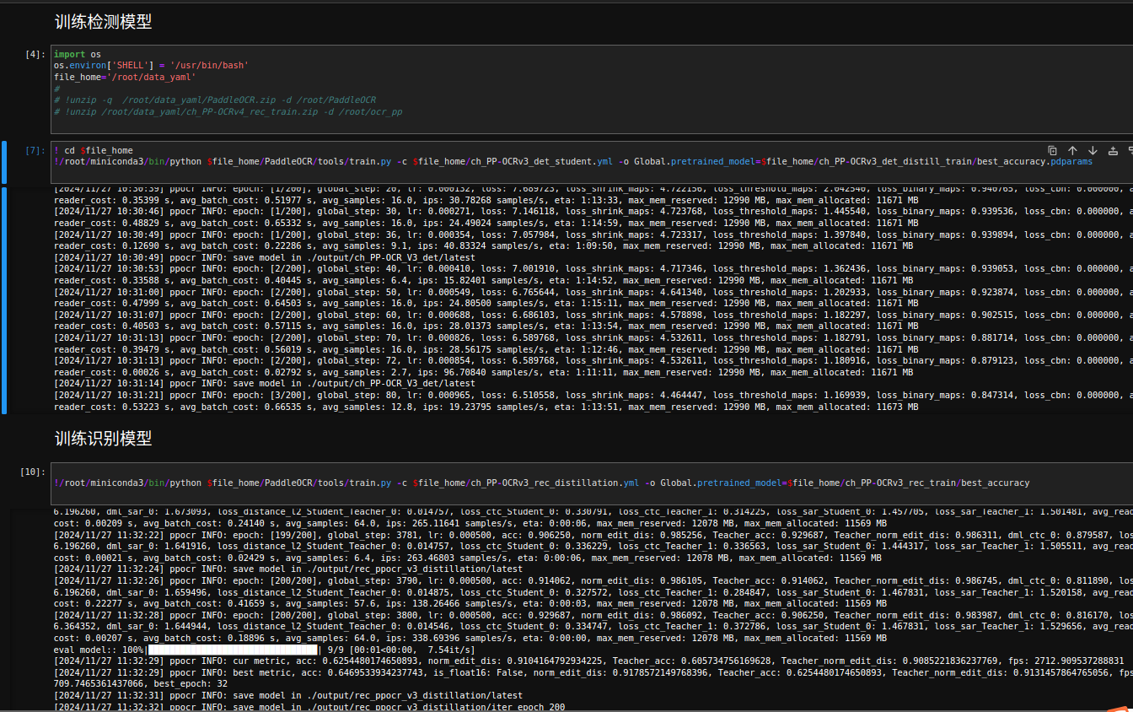Select the cell [4] execution prompt
This screenshot has width=1133, height=712.
[35, 54]
